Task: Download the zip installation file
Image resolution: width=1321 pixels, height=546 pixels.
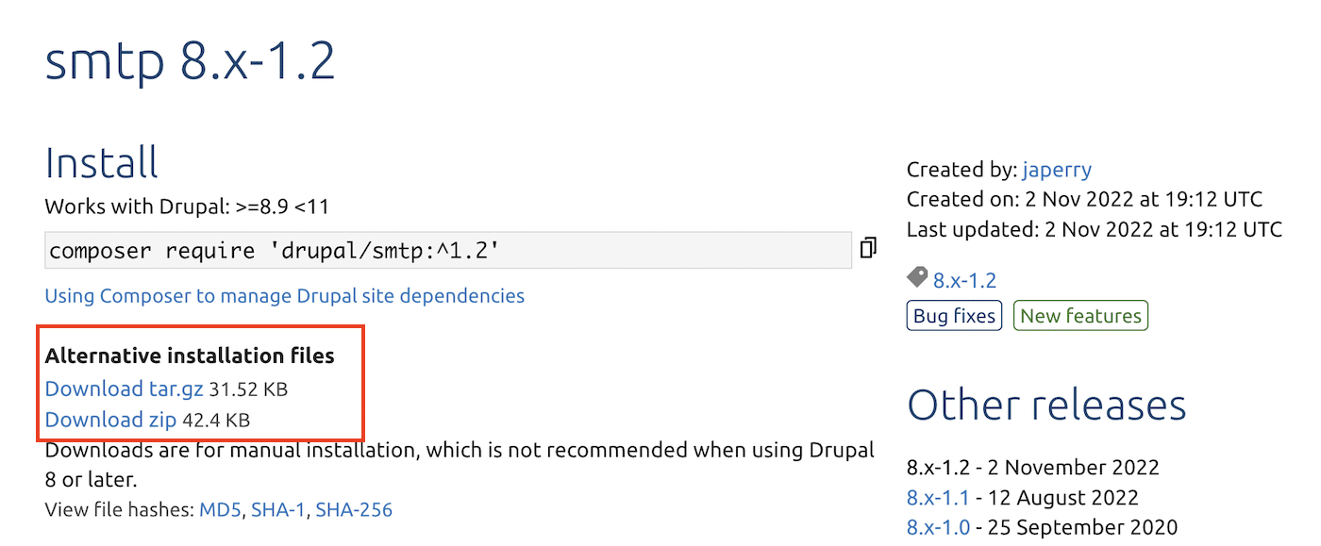Action: pos(109,420)
